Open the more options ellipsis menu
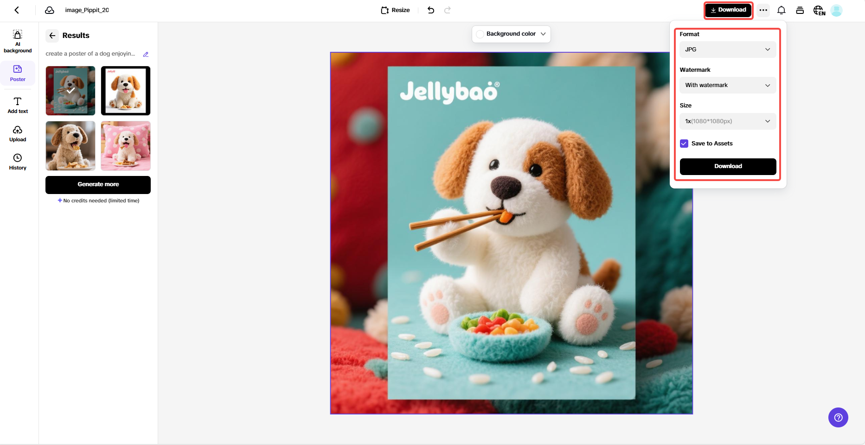This screenshot has height=445, width=865. [763, 10]
